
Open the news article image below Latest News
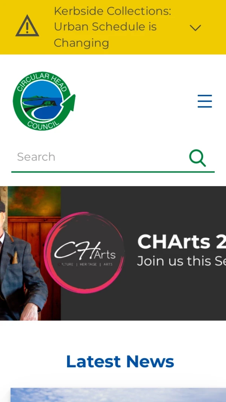click(118, 395)
